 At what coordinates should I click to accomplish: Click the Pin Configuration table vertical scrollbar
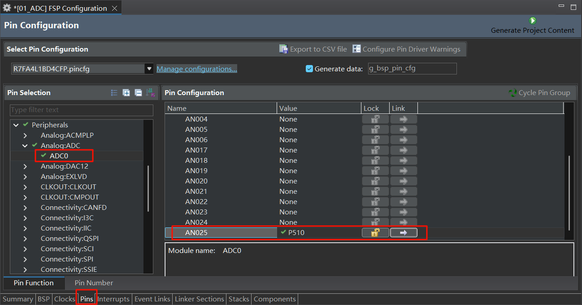click(569, 192)
